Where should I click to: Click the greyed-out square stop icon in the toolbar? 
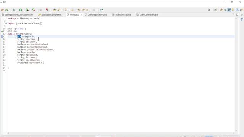click(40, 10)
